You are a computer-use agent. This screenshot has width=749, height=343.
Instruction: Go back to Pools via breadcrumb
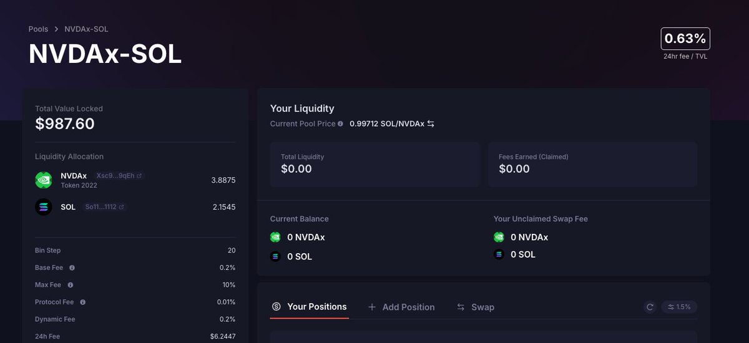[38, 29]
